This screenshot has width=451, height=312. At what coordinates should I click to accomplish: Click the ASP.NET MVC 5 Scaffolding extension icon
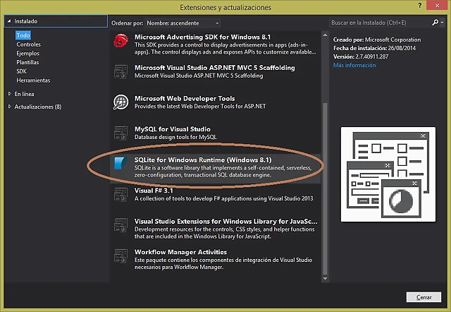121,71
